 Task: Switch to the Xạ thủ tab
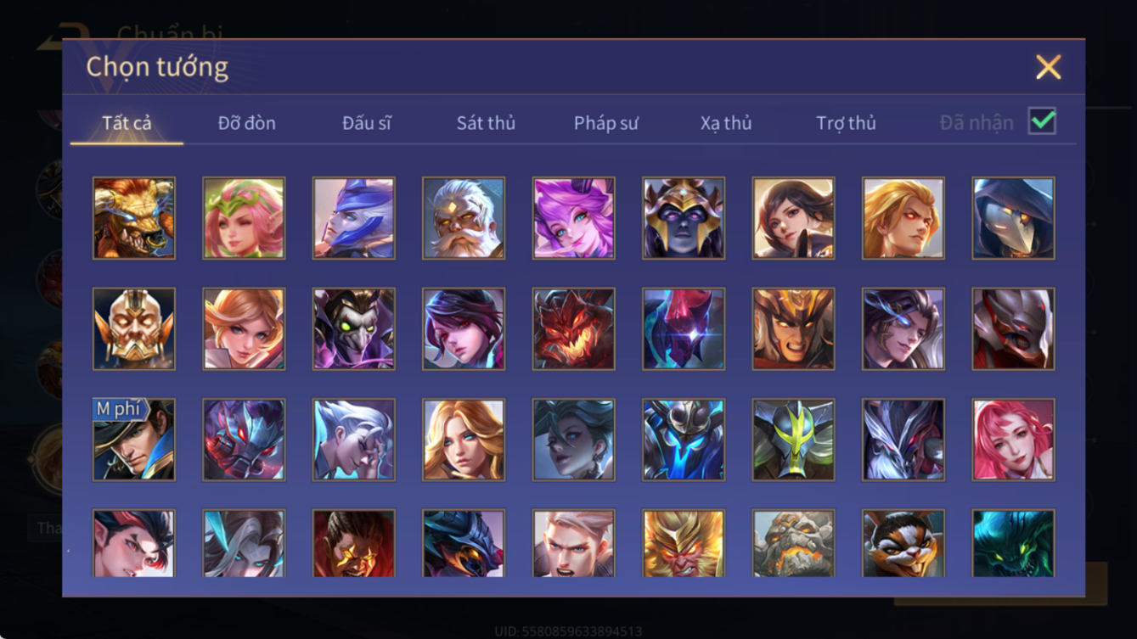[726, 123]
